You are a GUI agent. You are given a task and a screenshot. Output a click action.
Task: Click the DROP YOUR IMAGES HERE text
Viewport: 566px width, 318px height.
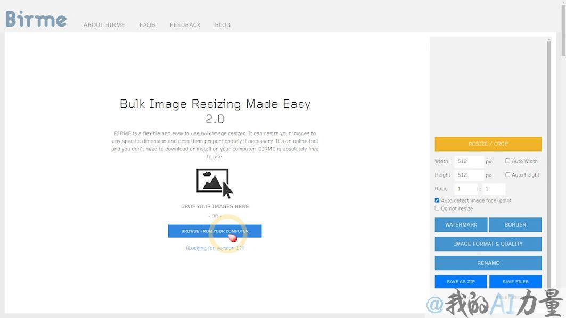point(215,206)
